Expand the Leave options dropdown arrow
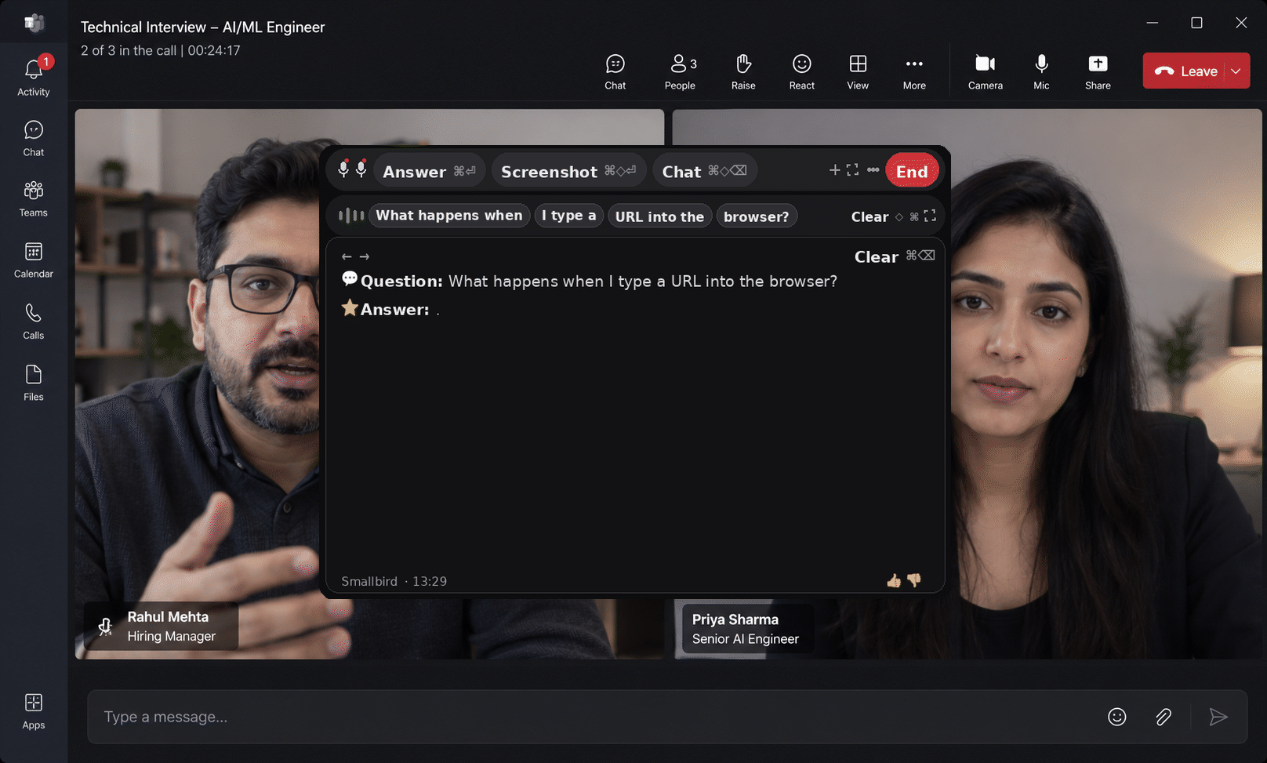Screen dimensions: 1267x763 [1236, 71]
